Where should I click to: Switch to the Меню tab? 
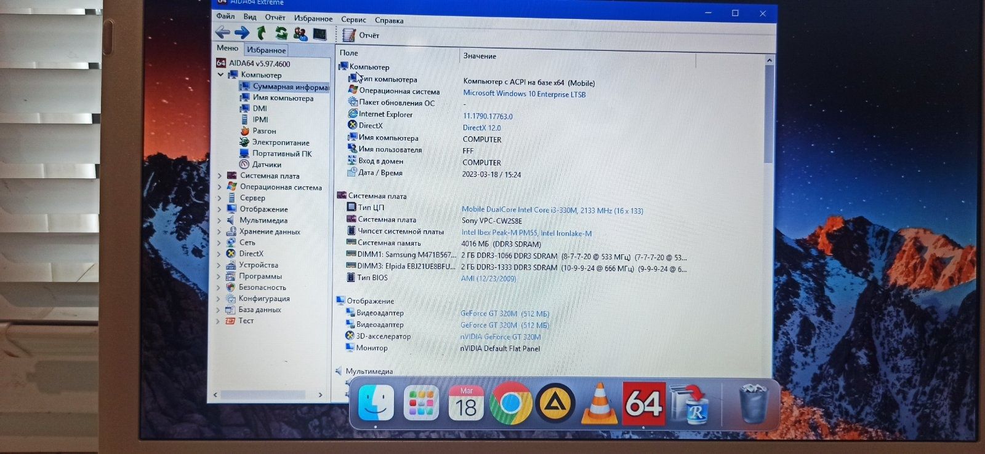pos(227,48)
